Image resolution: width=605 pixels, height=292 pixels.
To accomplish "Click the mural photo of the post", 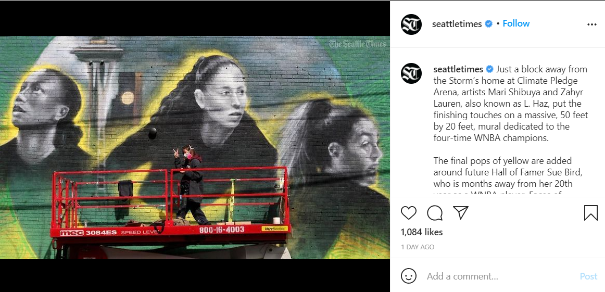I will point(195,147).
